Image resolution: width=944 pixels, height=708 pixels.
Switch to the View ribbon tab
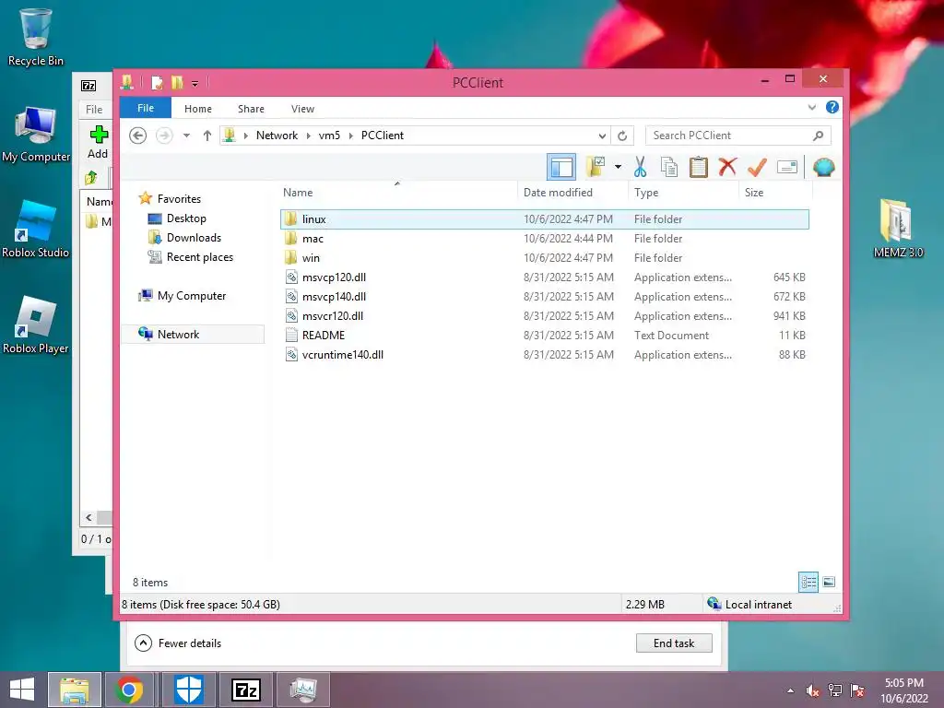tap(302, 109)
